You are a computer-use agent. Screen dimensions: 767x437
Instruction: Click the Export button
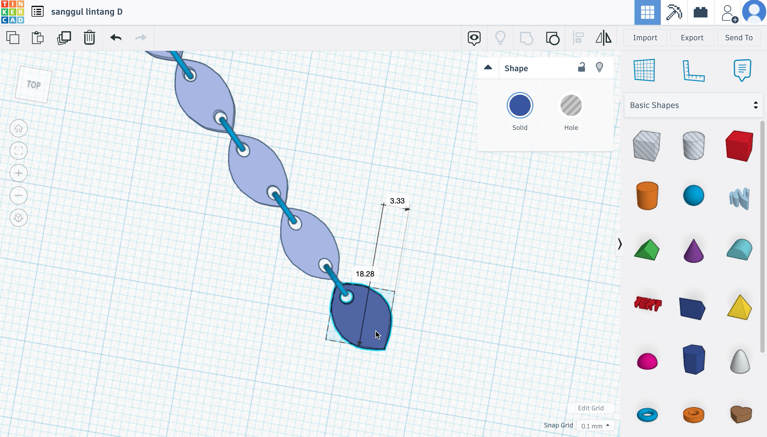click(x=692, y=37)
